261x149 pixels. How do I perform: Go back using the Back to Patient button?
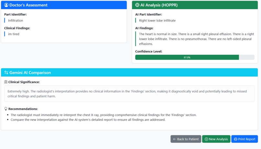[186, 139]
